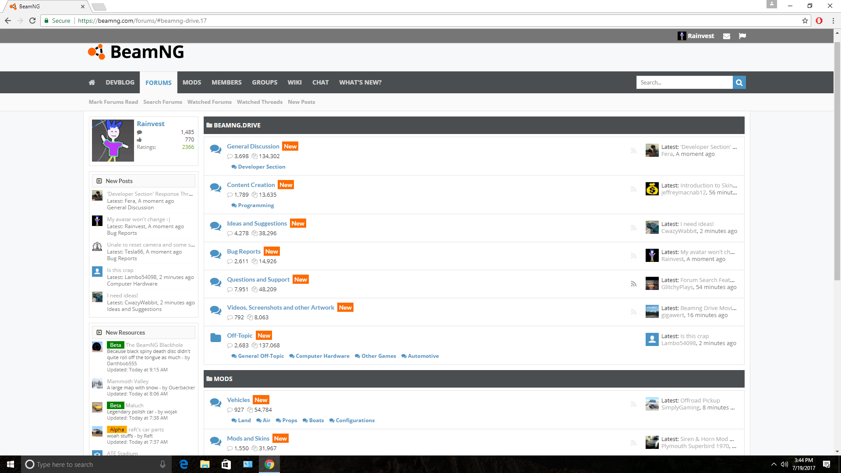Click the page vertical scrollbar

pyautogui.click(x=837, y=162)
